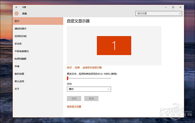Open 通知和操作 settings
Viewport: 195px width, 123px height.
coord(38,28)
